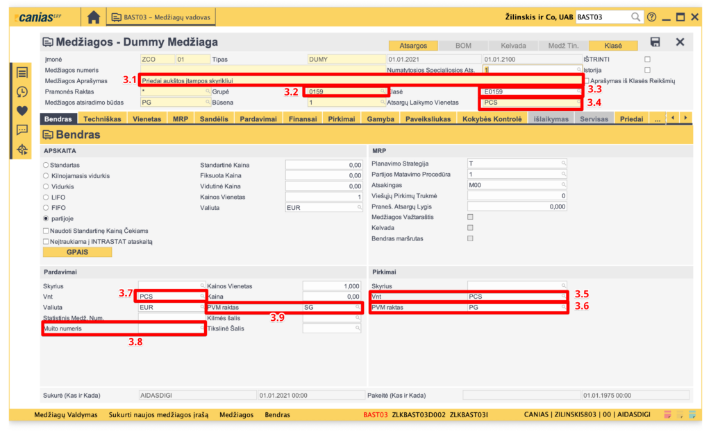Enable Naudoti Standartinę Kainą Čekiams checkbox
Screen dimensions: 711x431
tap(46, 231)
